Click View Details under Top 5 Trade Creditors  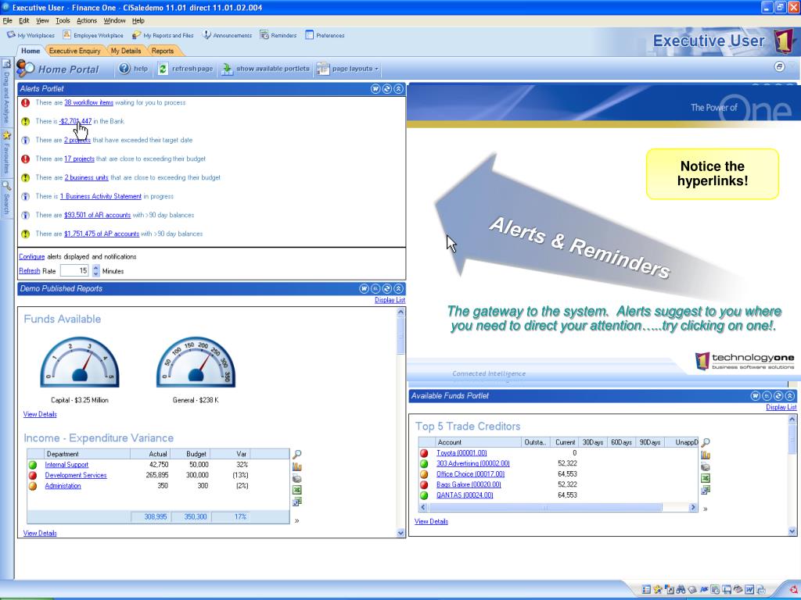tap(431, 521)
